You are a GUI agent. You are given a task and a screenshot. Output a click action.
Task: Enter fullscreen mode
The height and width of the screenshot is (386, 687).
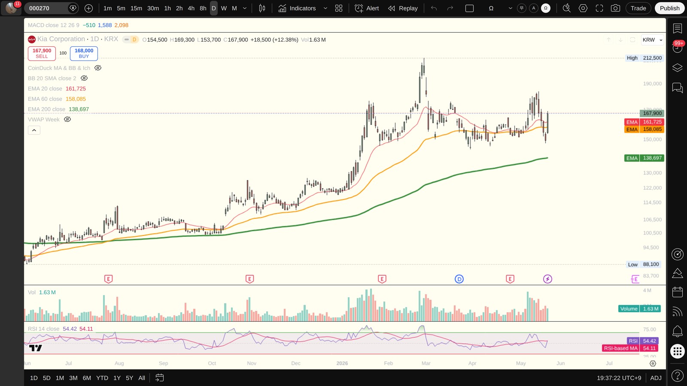click(x=599, y=8)
